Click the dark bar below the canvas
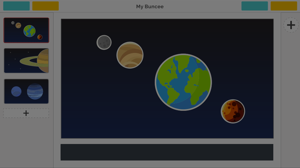The image size is (300, 168). click(x=167, y=152)
